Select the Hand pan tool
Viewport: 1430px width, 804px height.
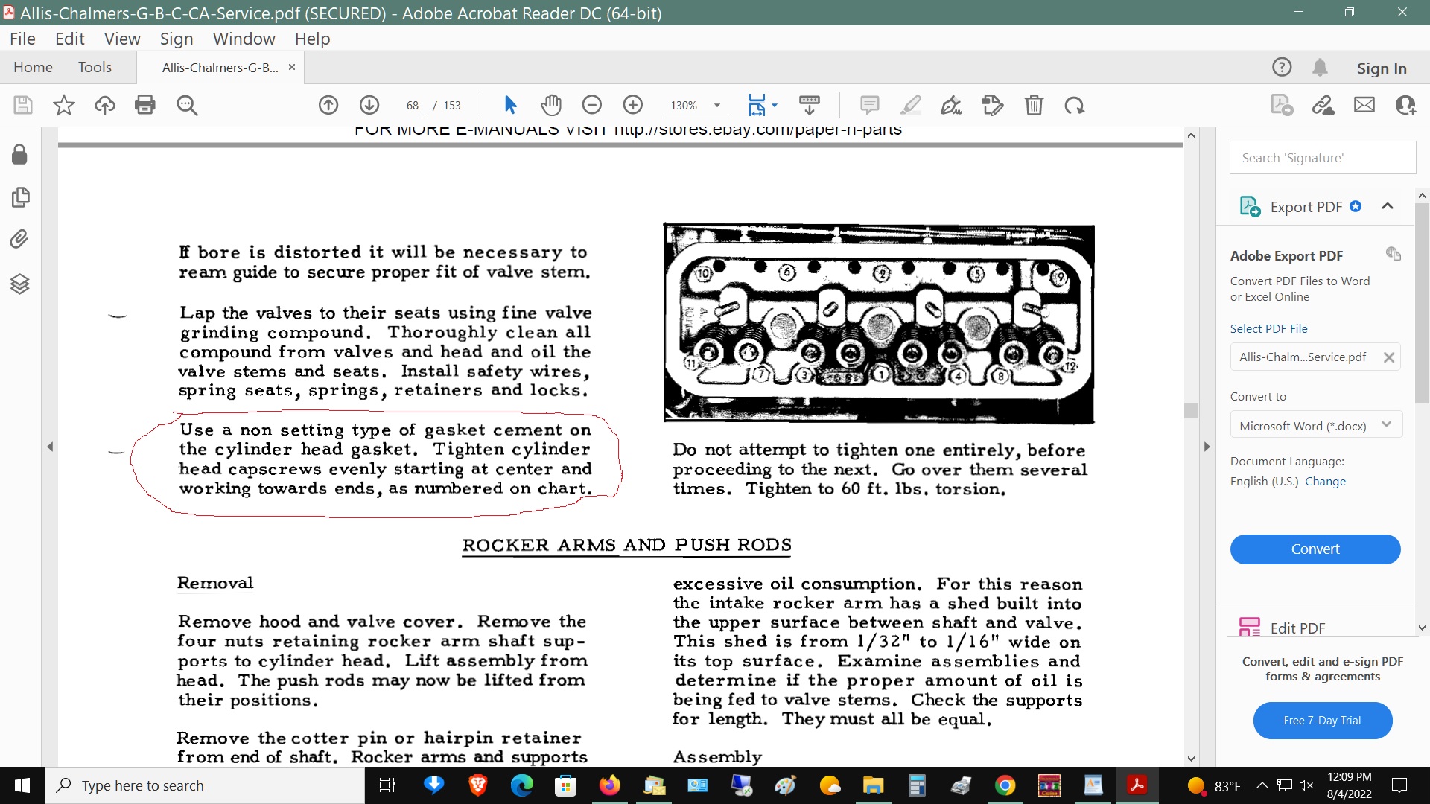[x=551, y=105]
